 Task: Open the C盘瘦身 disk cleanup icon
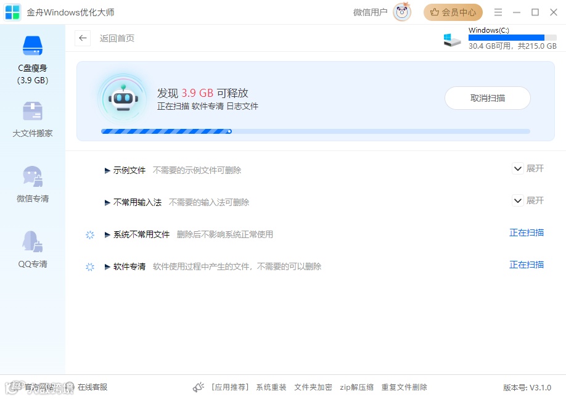click(x=33, y=46)
